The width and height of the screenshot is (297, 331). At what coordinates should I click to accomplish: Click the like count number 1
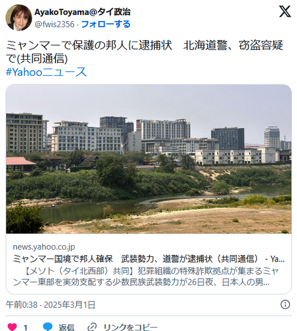pyautogui.click(x=25, y=328)
